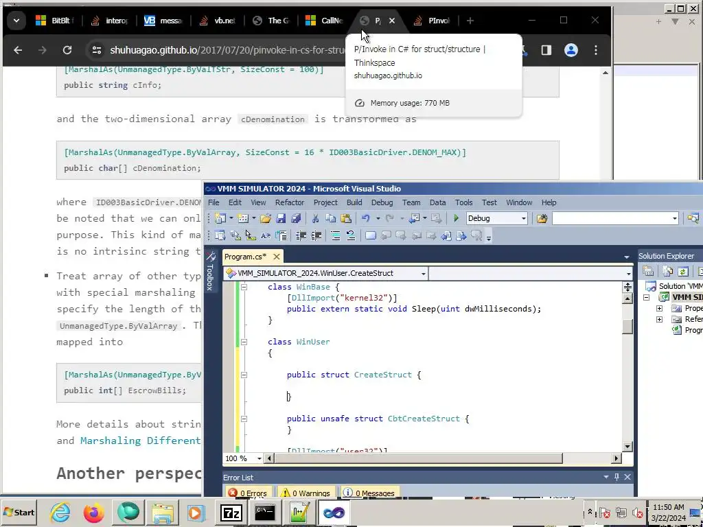Open the Debug menu in the menu bar
Viewport: 703px width, 527px height.
click(x=382, y=202)
